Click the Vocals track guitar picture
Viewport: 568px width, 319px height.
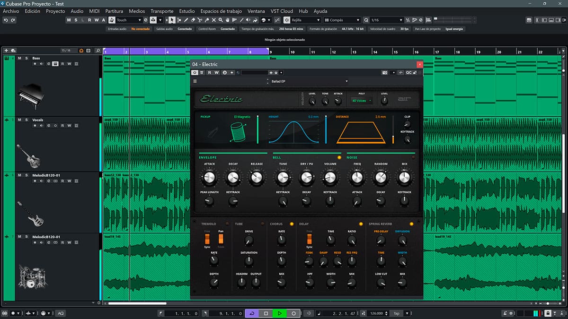tap(29, 155)
